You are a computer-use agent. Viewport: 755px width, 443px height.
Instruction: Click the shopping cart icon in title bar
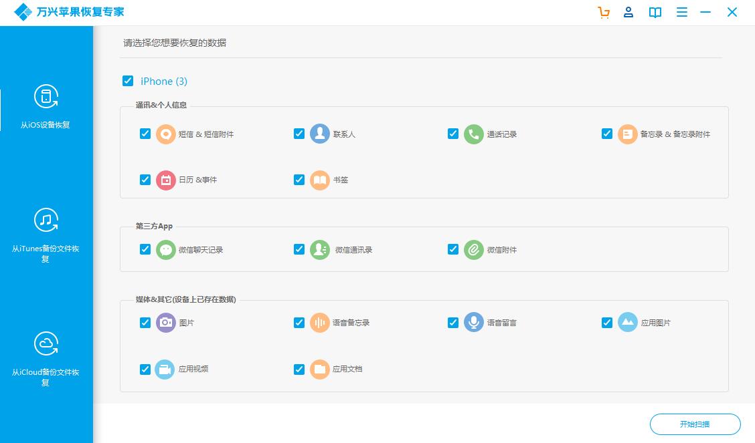click(604, 13)
